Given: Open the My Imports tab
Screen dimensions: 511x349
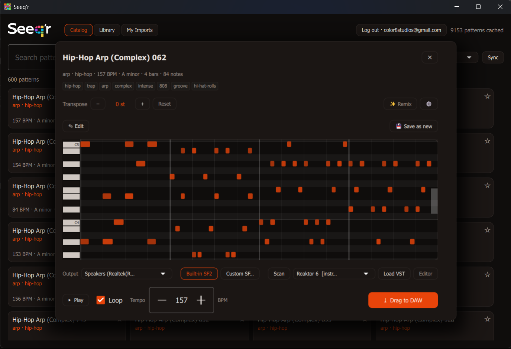Looking at the screenshot, I should (140, 30).
